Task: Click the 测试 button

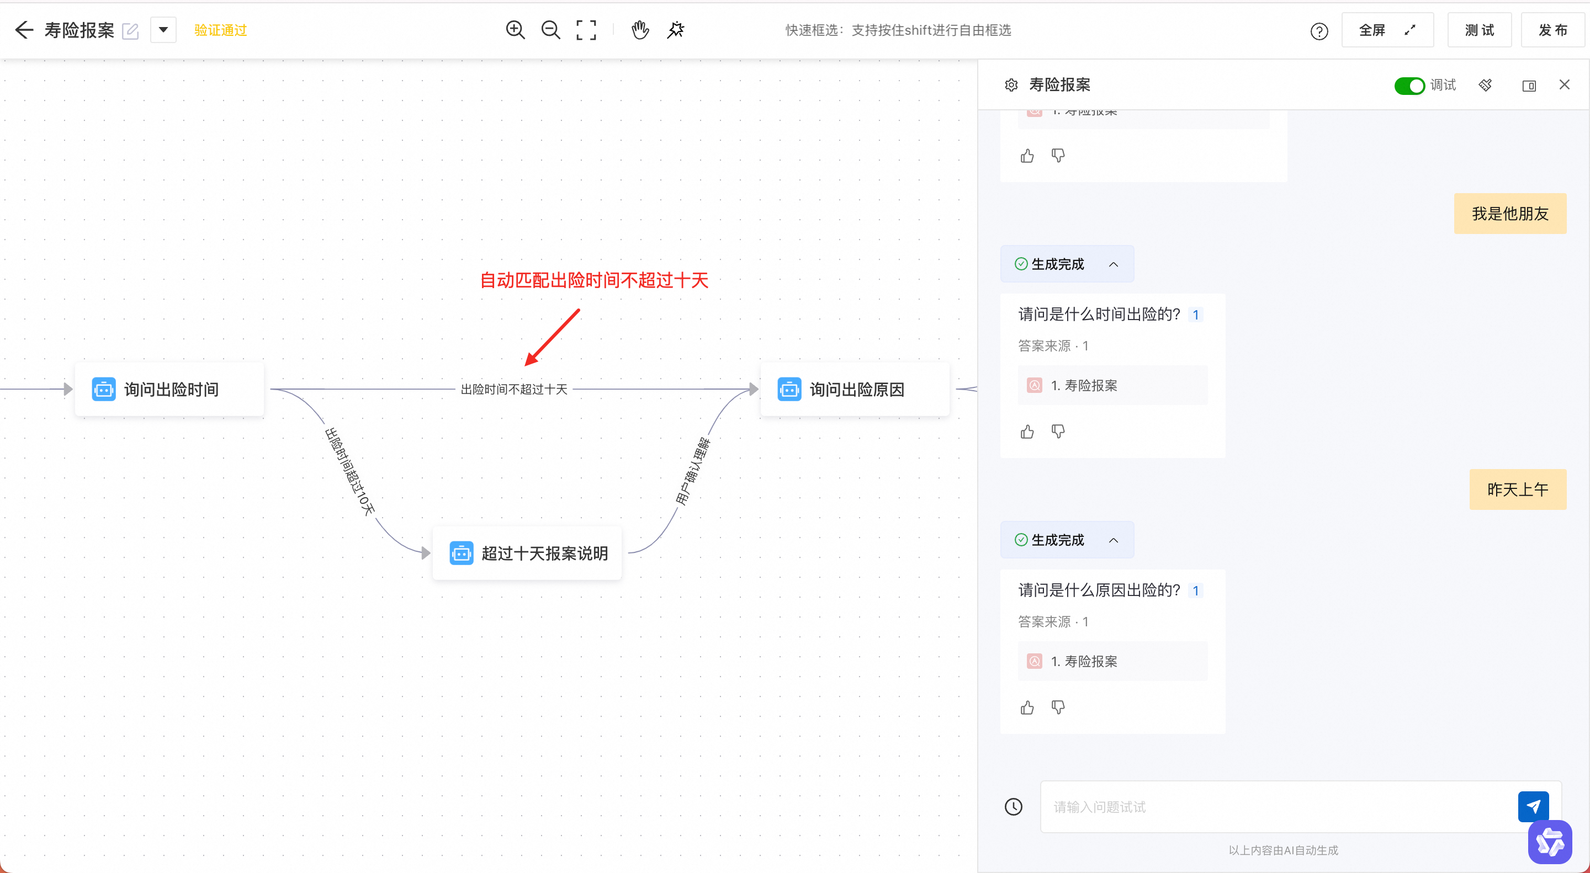Action: (x=1479, y=30)
